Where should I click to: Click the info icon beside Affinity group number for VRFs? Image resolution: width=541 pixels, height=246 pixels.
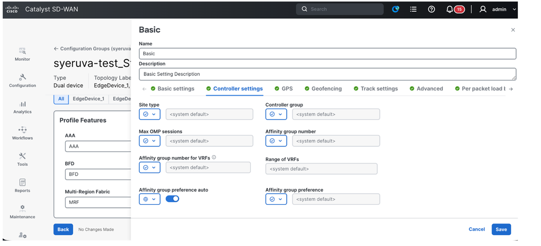(214, 158)
